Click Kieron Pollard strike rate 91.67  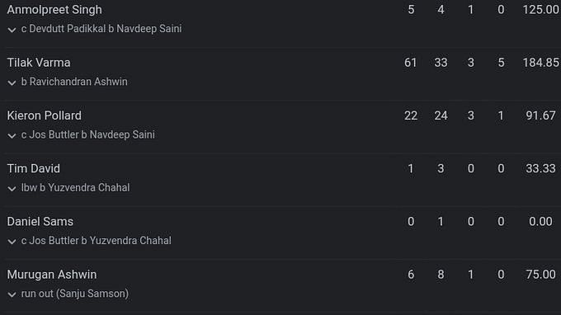540,115
